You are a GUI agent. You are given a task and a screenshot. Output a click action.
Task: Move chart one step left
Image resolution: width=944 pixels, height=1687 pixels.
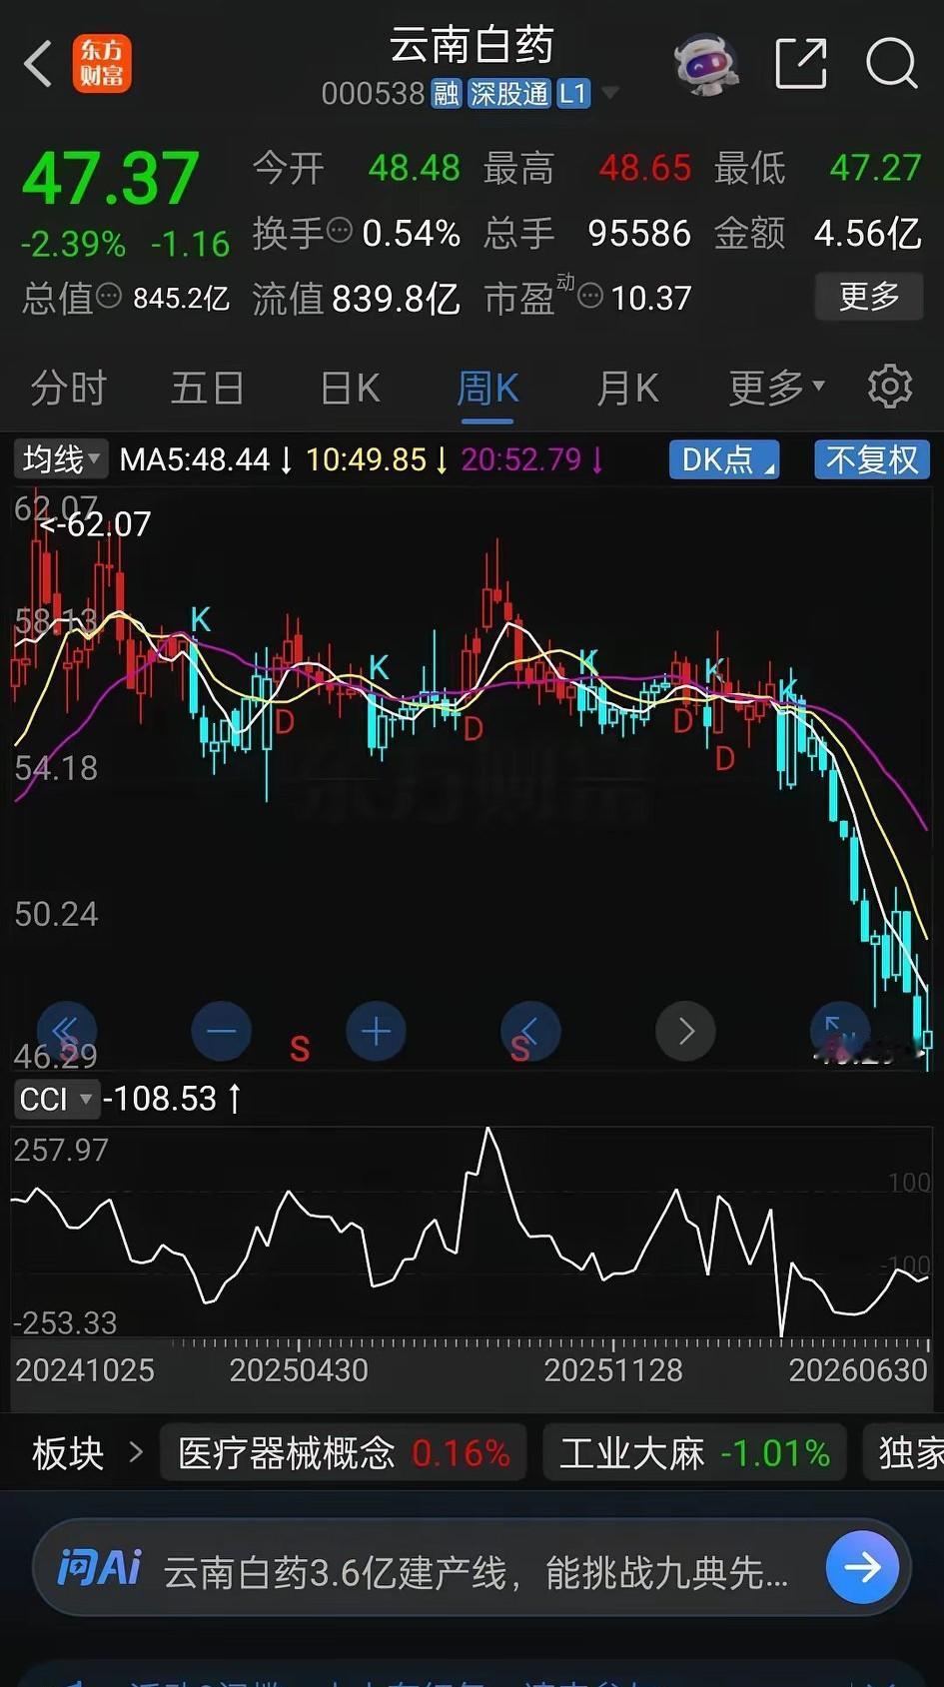point(530,1031)
